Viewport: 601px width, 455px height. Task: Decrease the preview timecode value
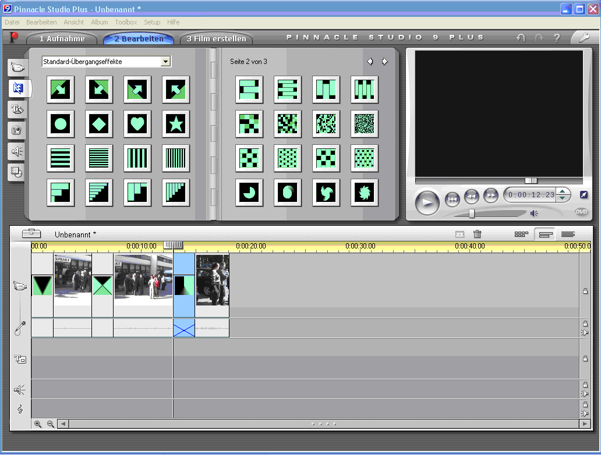click(x=563, y=198)
